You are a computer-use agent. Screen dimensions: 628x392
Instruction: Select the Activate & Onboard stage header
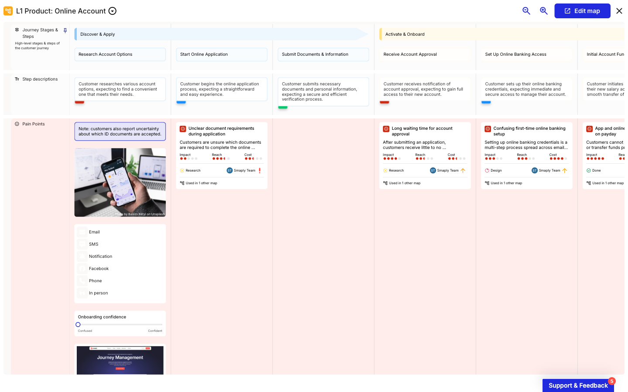tap(502, 34)
